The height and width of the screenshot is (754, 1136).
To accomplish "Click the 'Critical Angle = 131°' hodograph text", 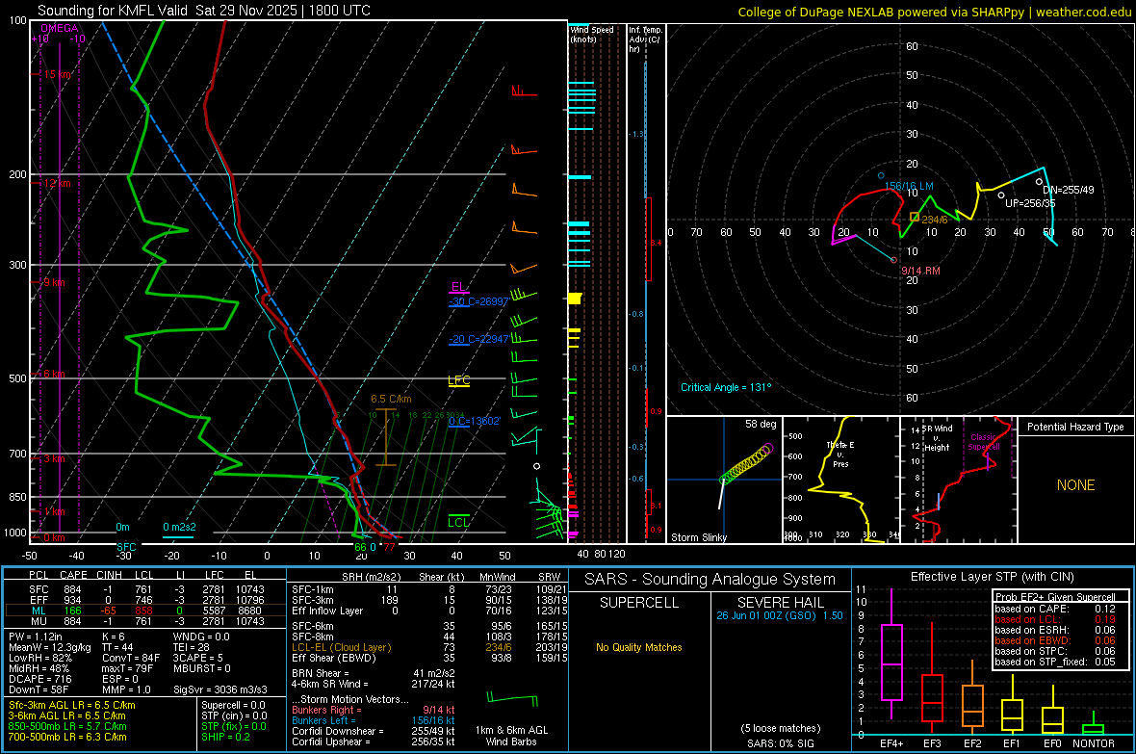I will click(726, 387).
